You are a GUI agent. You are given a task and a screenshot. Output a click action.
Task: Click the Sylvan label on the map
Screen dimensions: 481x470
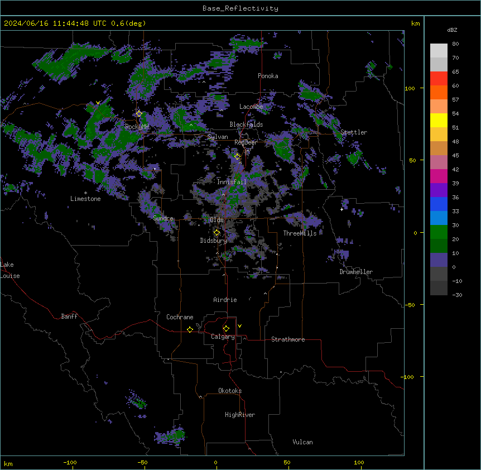[218, 137]
